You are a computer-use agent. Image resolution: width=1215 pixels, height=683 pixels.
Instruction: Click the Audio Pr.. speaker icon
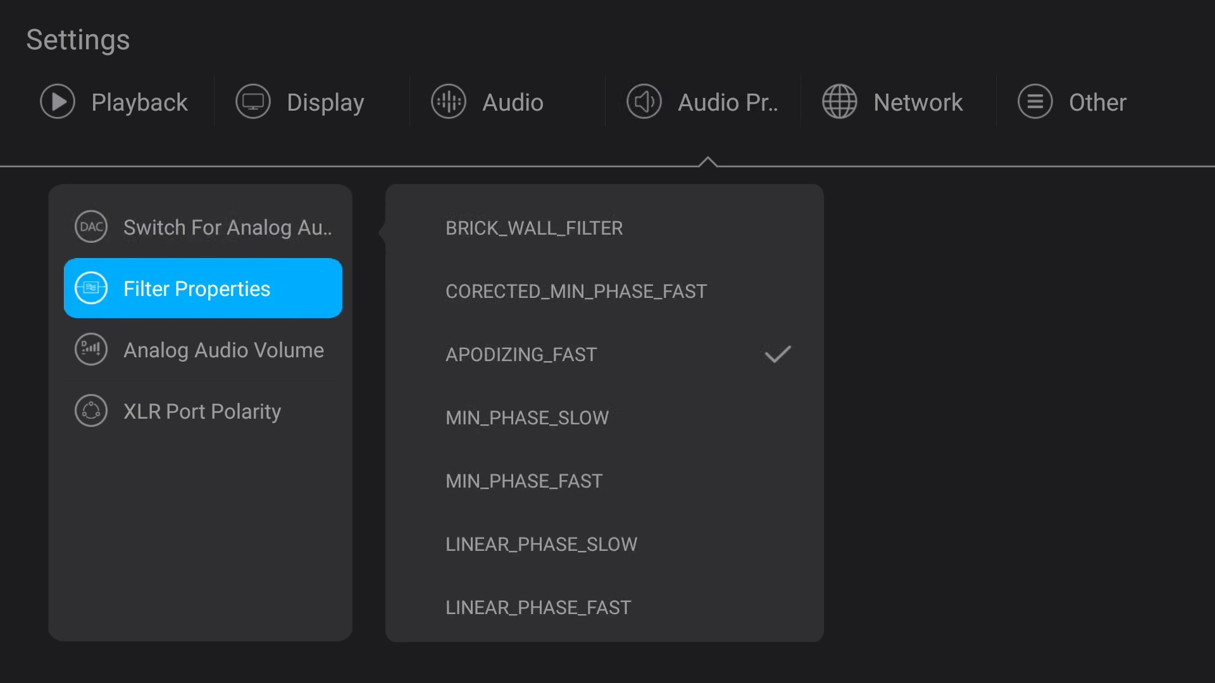pyautogui.click(x=644, y=102)
